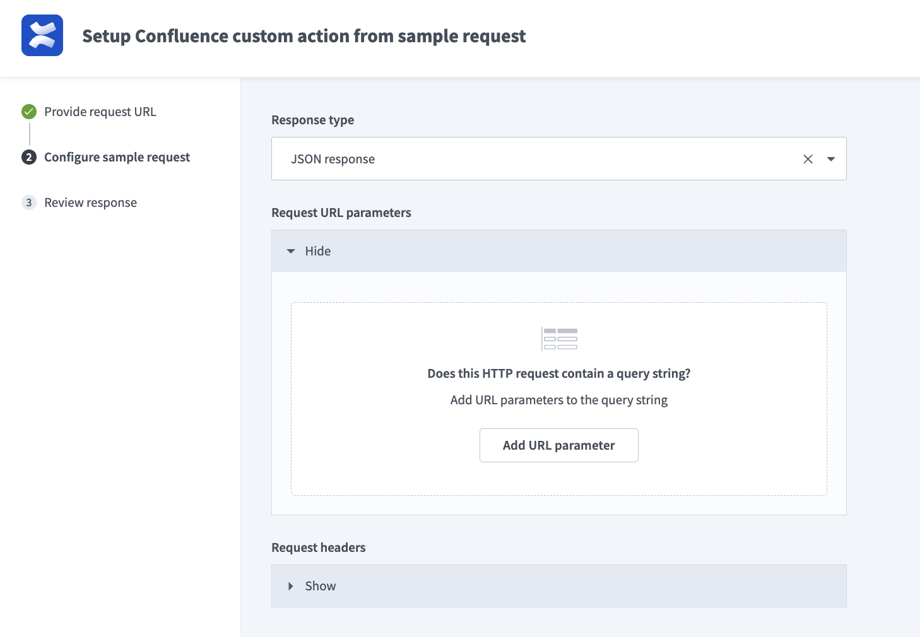Viewport: 920px width, 637px height.
Task: Select Configure sample request step
Action: tap(117, 157)
